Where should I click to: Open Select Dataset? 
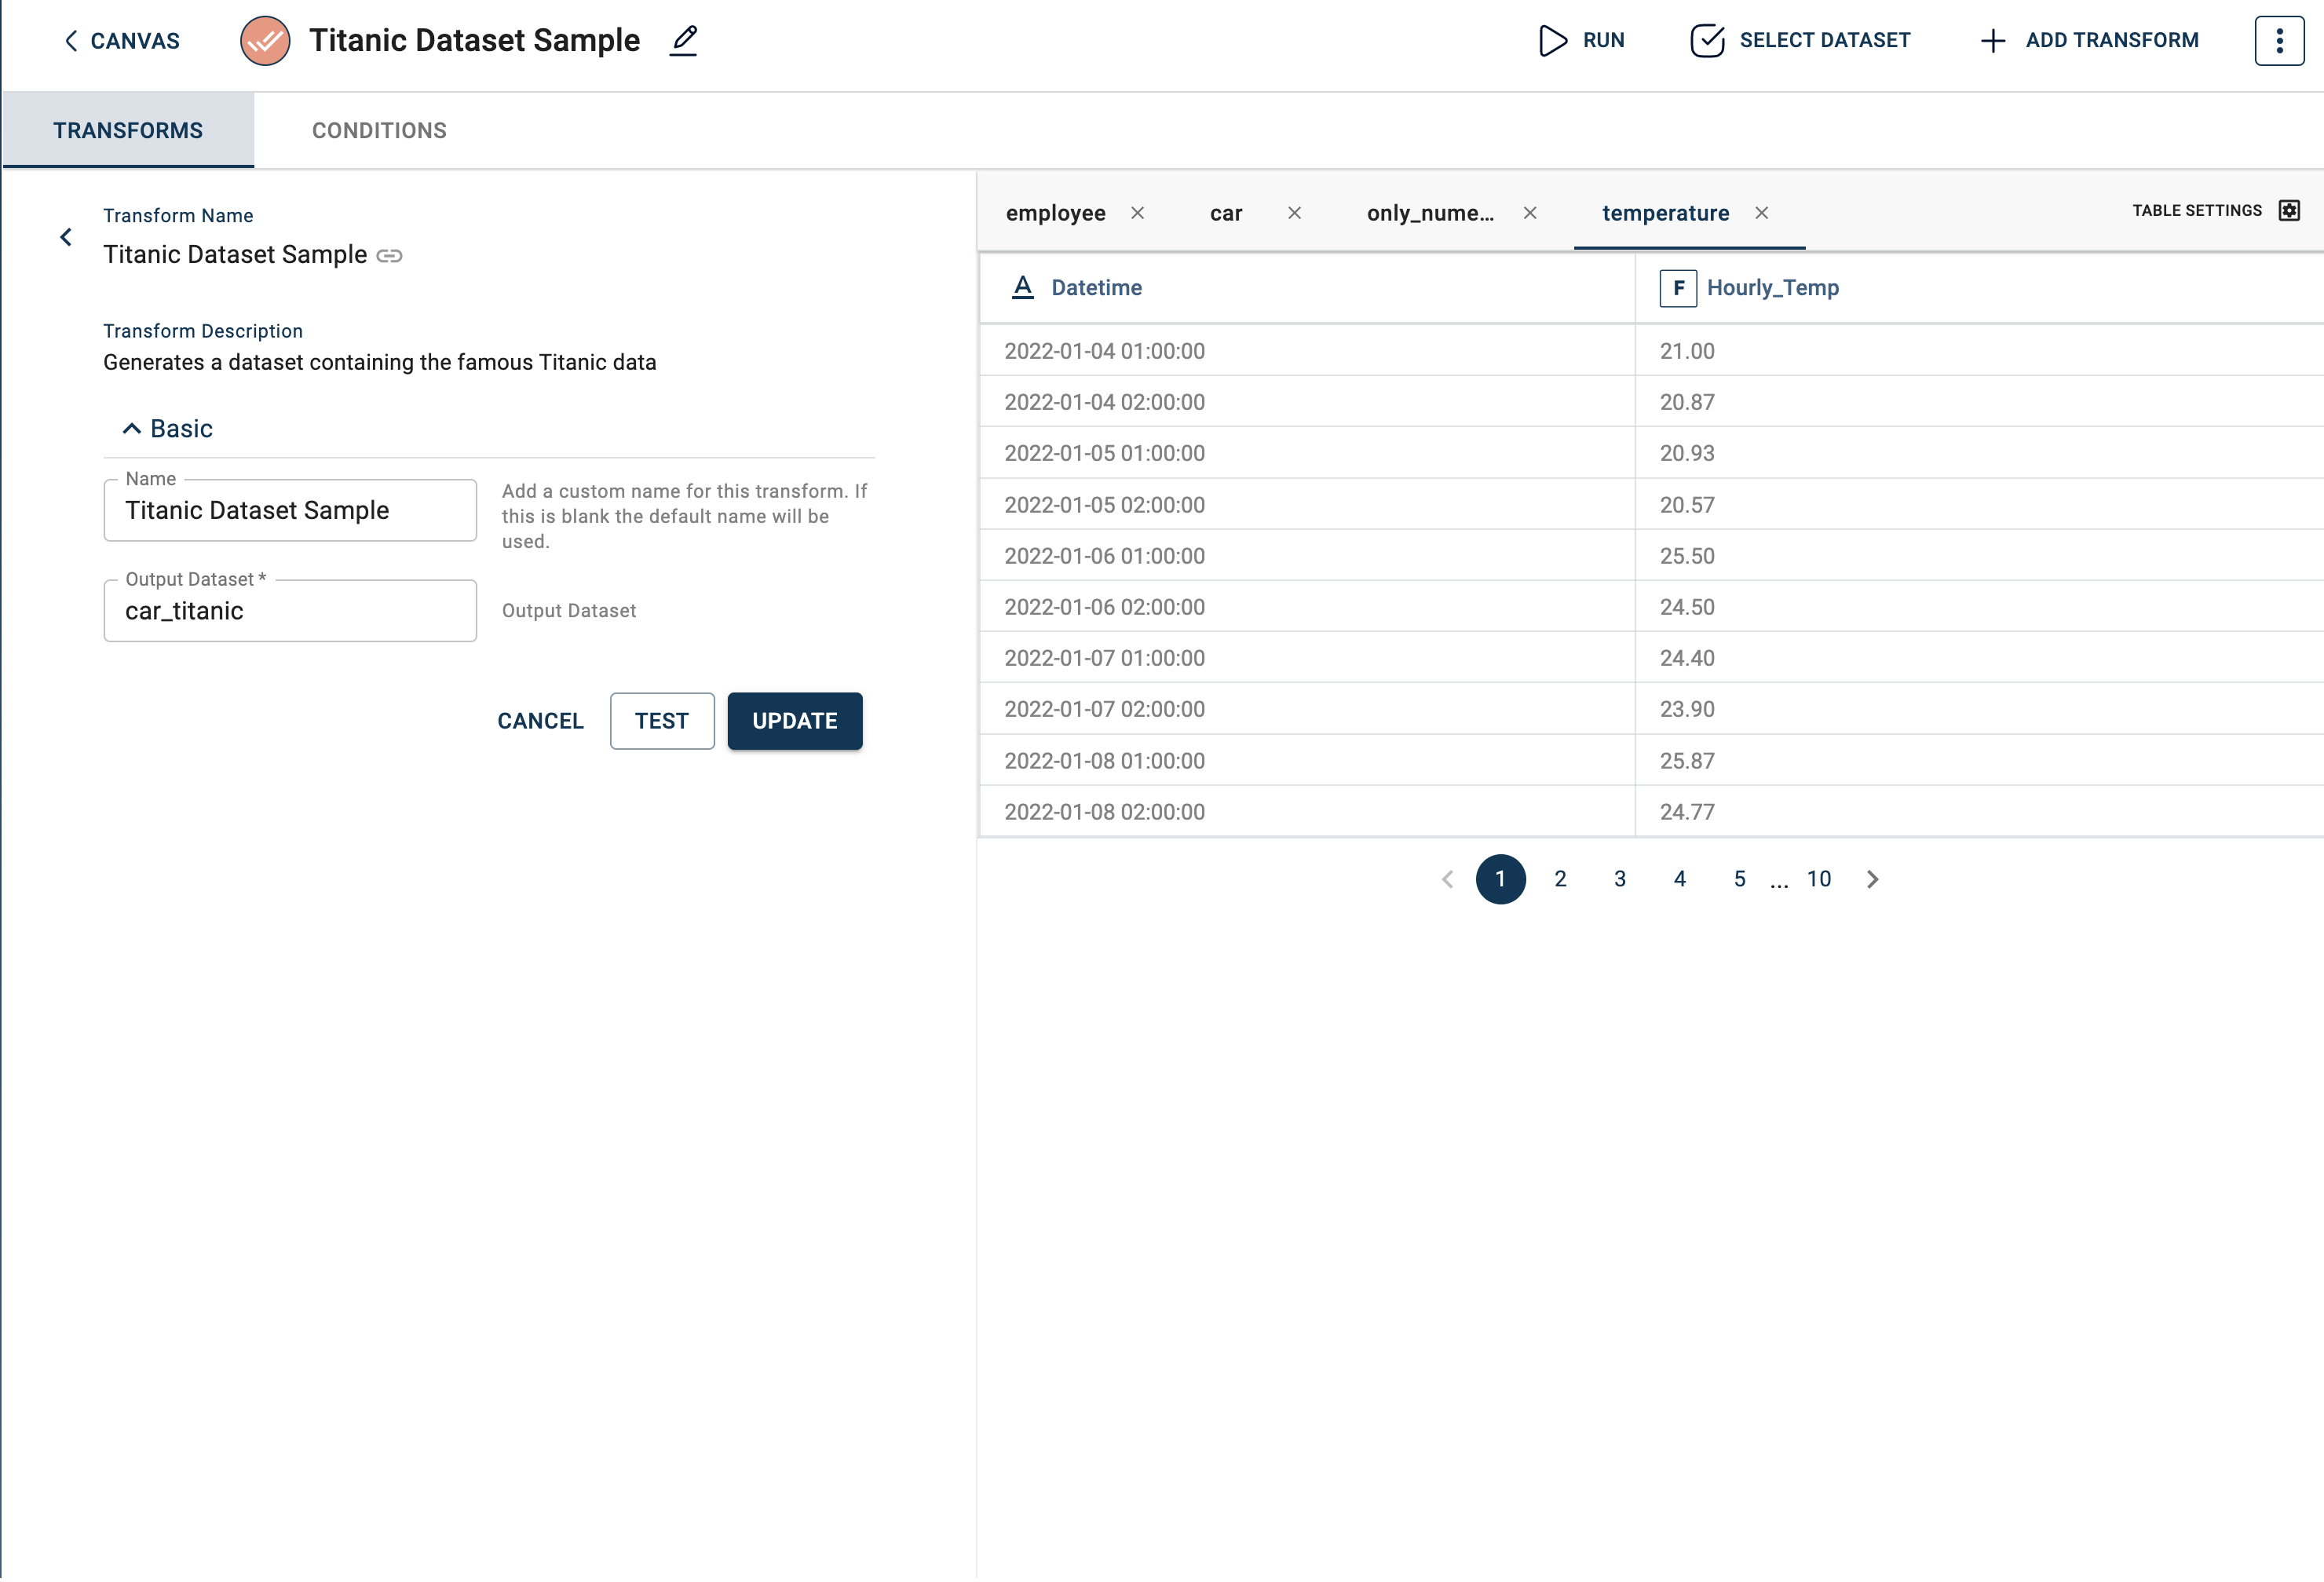coord(1800,41)
